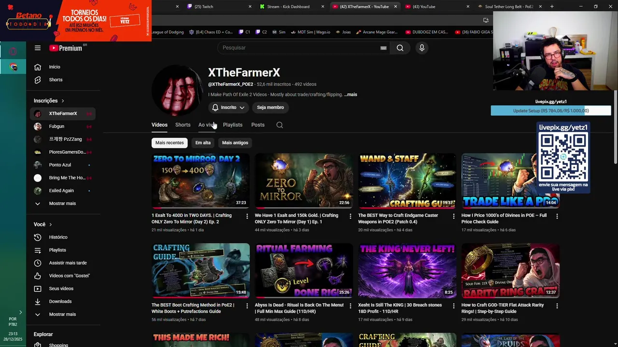The image size is (618, 347).
Task: Switch to Ao vivo channel tab
Action: click(207, 125)
